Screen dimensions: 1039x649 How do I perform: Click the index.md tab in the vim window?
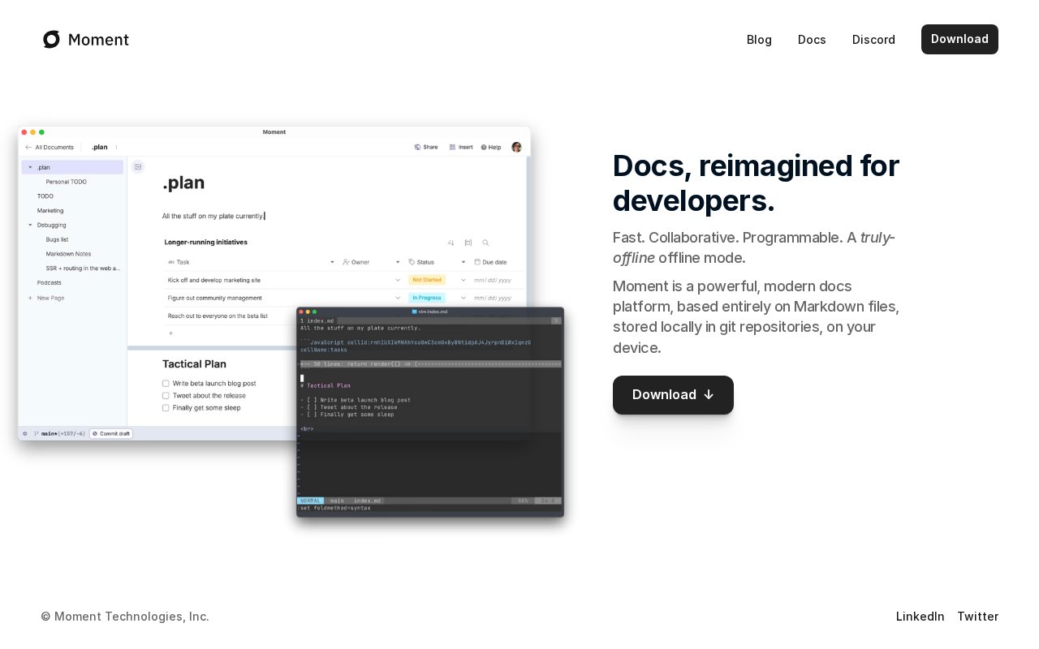point(317,321)
